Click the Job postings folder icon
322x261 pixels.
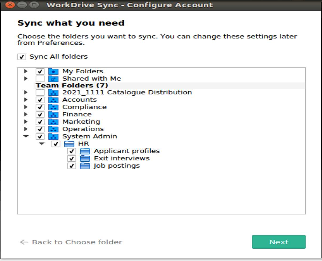(x=85, y=166)
